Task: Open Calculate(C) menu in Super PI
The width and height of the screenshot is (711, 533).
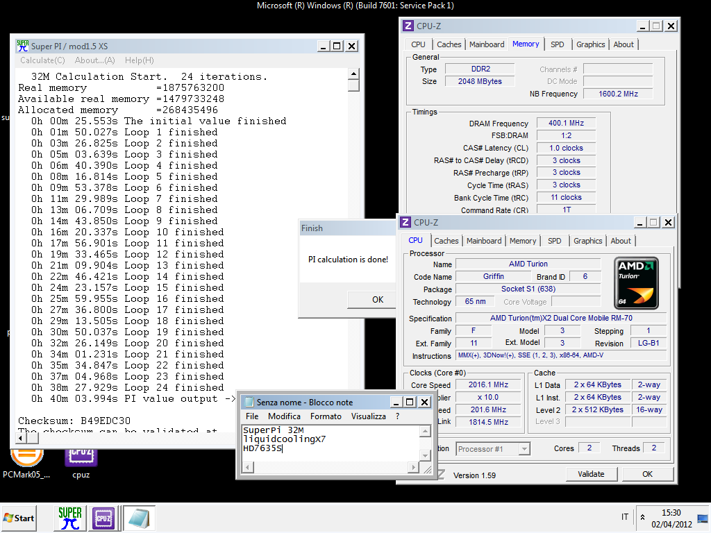Action: coord(42,60)
